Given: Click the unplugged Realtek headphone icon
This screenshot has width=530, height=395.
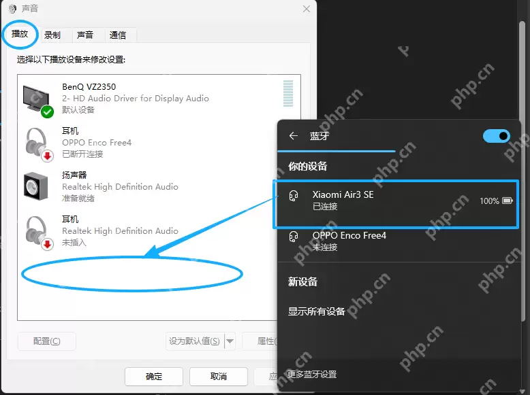Looking at the screenshot, I should pyautogui.click(x=38, y=233).
